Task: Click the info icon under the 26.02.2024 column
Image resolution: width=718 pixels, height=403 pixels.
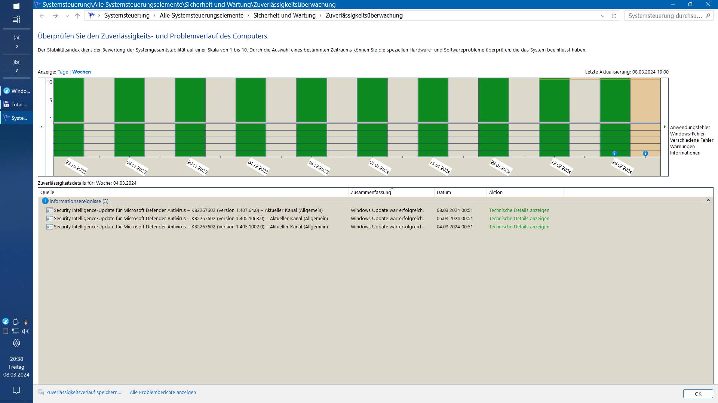Action: tap(614, 153)
